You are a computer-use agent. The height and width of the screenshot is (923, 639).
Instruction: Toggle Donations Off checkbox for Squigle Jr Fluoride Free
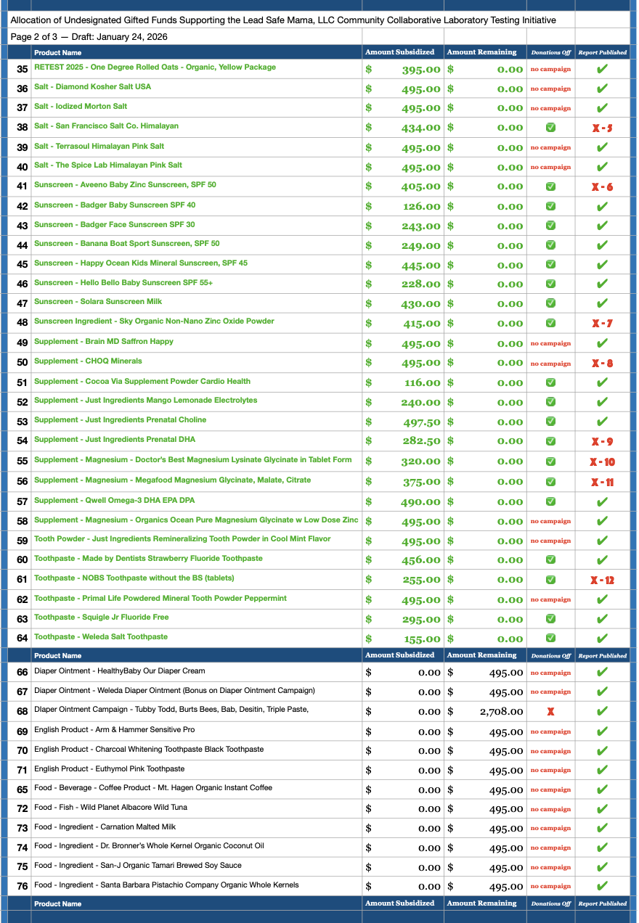click(550, 619)
